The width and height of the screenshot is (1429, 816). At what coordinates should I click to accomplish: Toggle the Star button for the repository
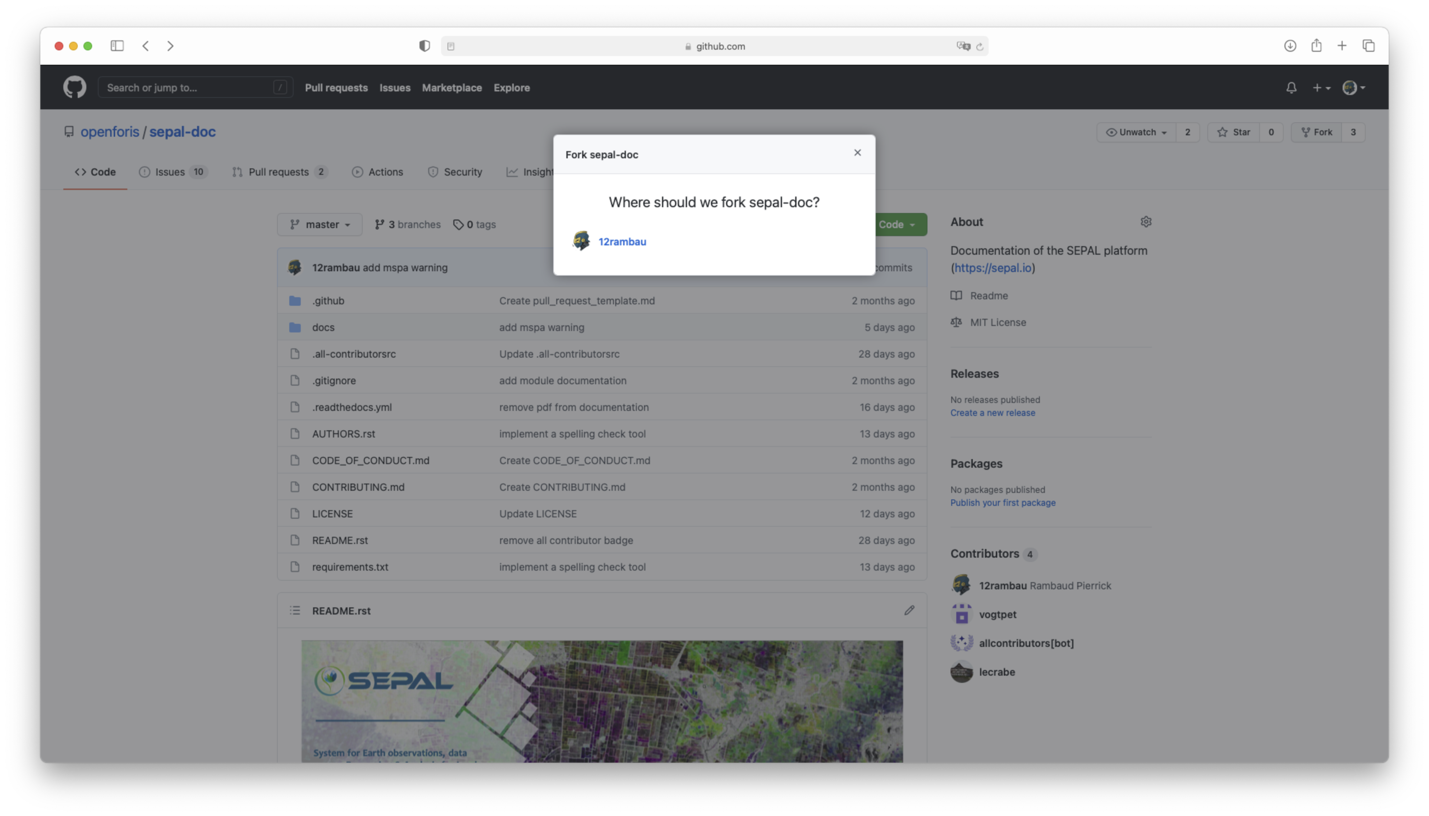pyautogui.click(x=1233, y=132)
